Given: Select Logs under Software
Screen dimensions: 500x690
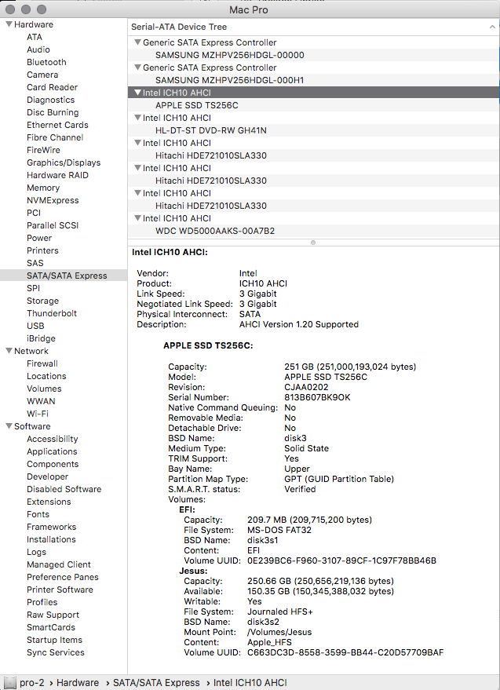Looking at the screenshot, I should 36,551.
